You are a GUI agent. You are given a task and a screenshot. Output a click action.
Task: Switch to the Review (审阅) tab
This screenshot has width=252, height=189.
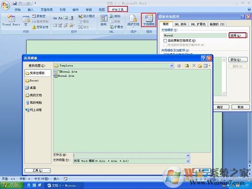pyautogui.click(x=89, y=10)
